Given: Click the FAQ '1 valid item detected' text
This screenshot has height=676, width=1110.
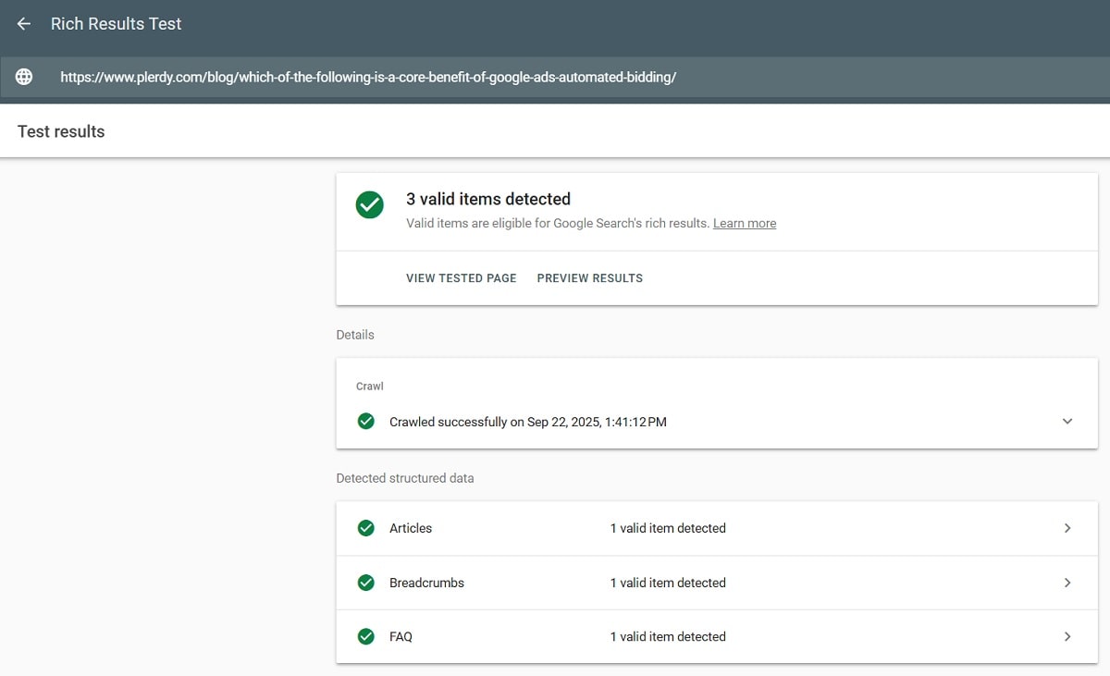Looking at the screenshot, I should click(667, 636).
